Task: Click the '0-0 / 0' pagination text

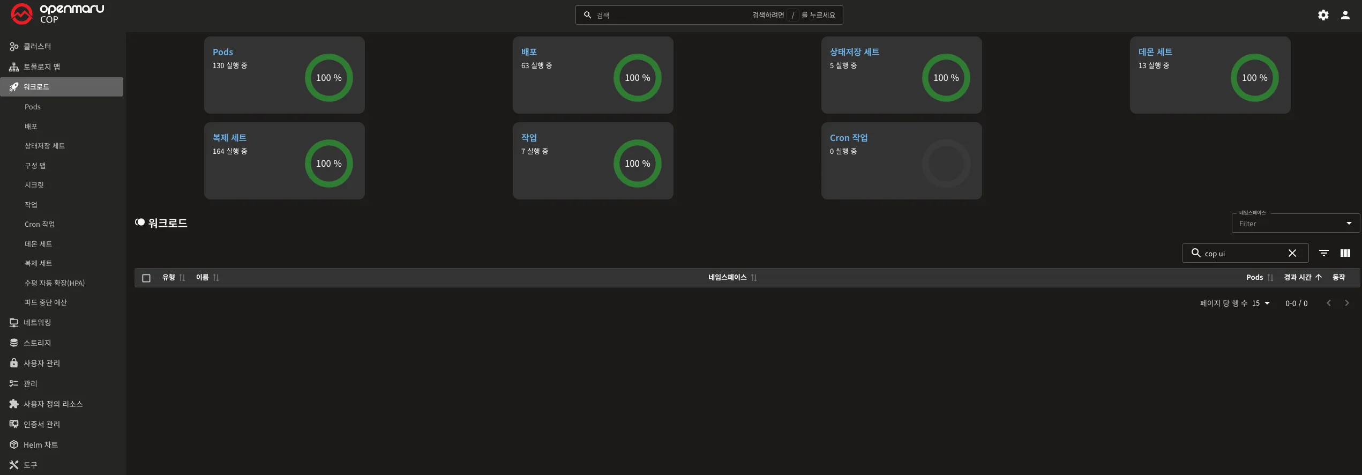Action: point(1296,303)
